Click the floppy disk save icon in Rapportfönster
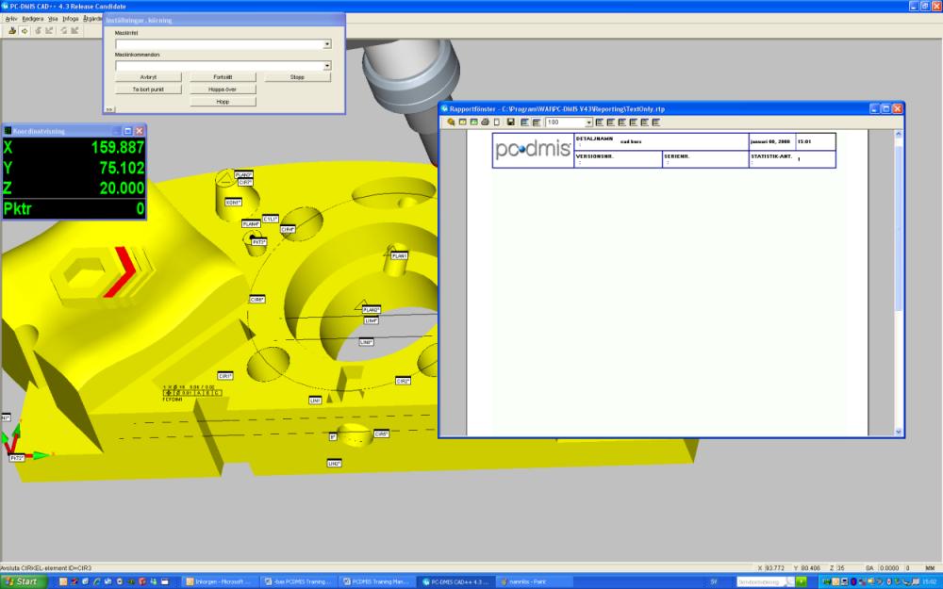The width and height of the screenshot is (943, 589). tap(510, 122)
